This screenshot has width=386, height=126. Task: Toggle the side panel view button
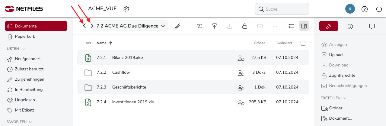[x=304, y=26]
